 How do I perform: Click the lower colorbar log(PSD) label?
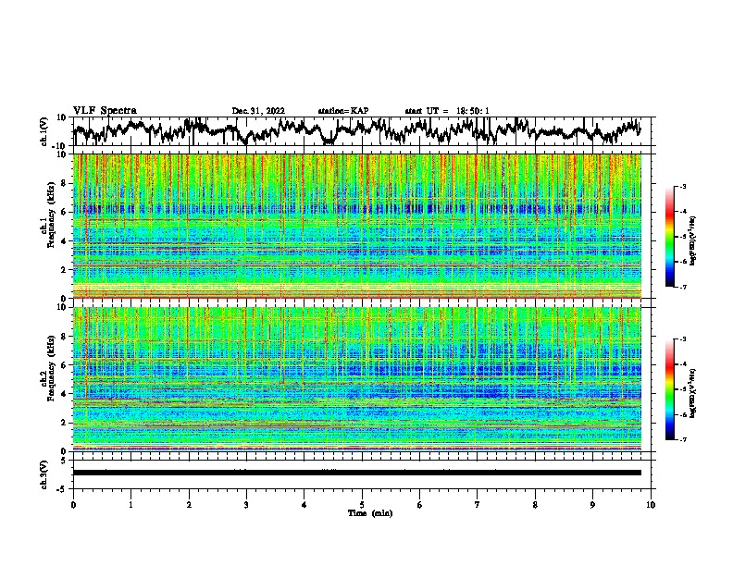point(692,394)
